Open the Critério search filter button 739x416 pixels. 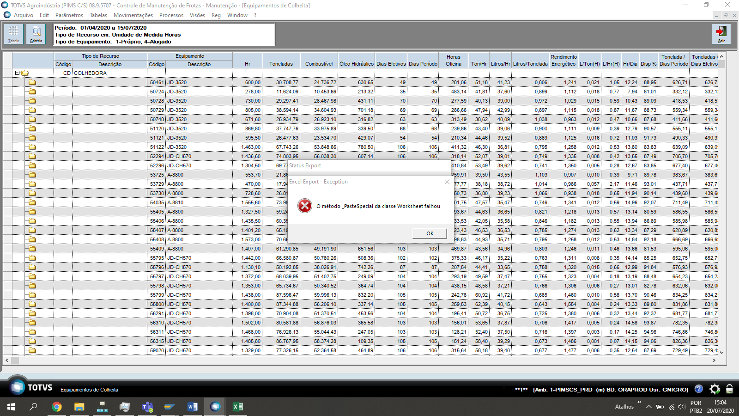click(x=36, y=34)
